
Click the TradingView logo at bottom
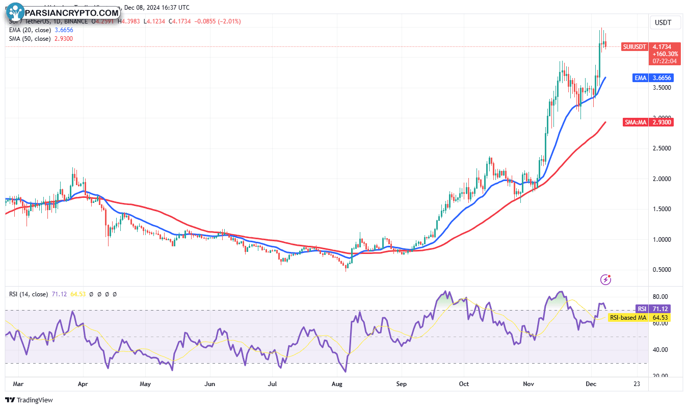[x=30, y=400]
